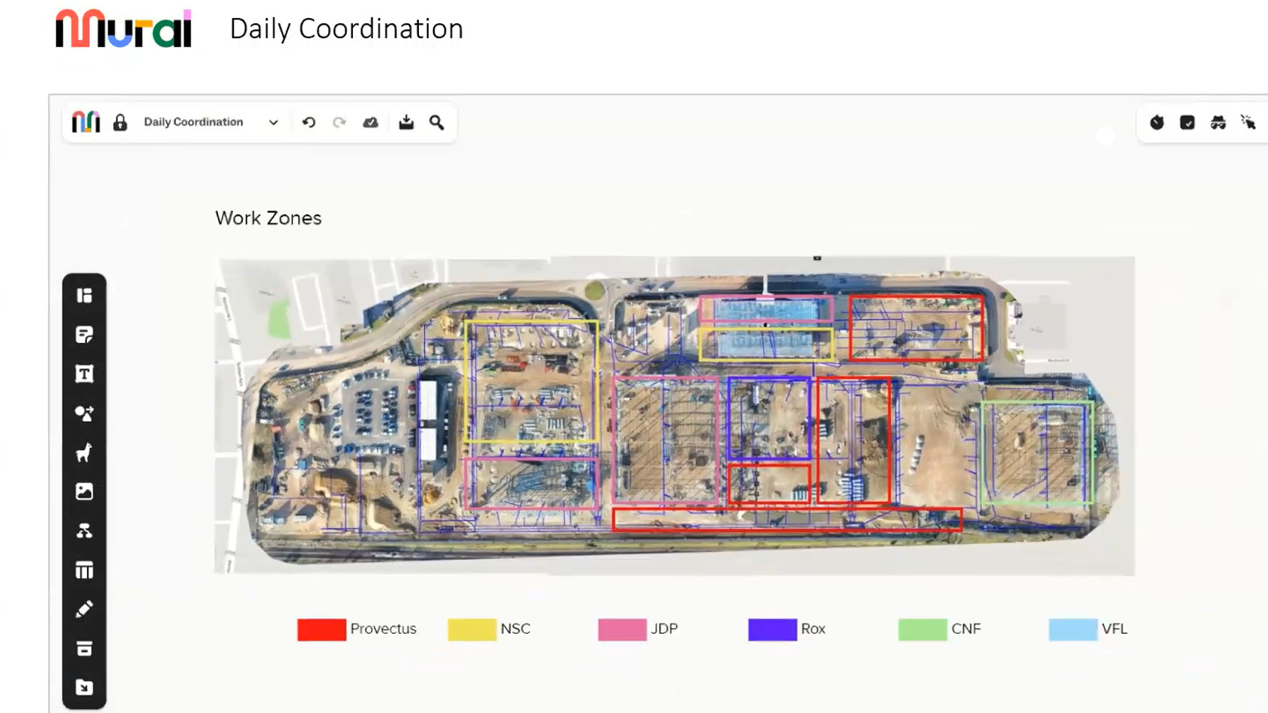Toggle the voting session checkbox icon
1268x713 pixels.
coord(1187,123)
